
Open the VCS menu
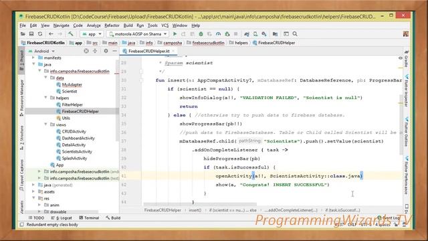click(x=165, y=25)
